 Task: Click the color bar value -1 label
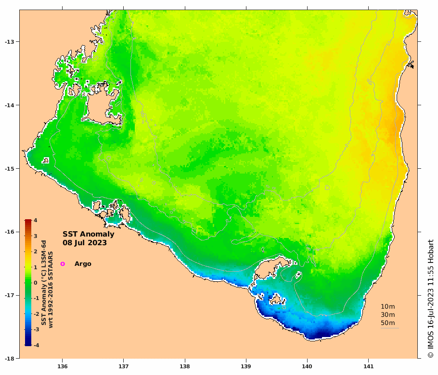point(36,298)
